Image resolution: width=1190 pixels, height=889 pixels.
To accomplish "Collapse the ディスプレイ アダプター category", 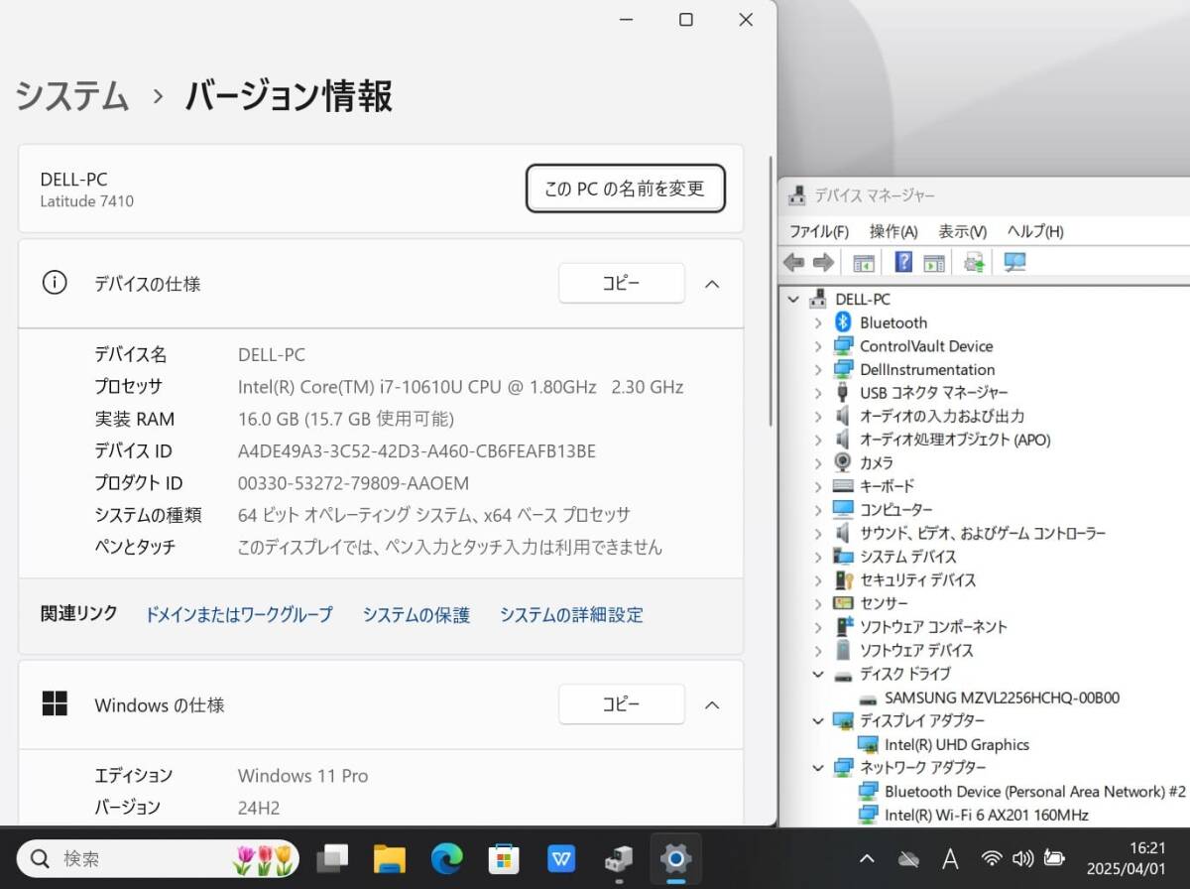I will point(818,720).
